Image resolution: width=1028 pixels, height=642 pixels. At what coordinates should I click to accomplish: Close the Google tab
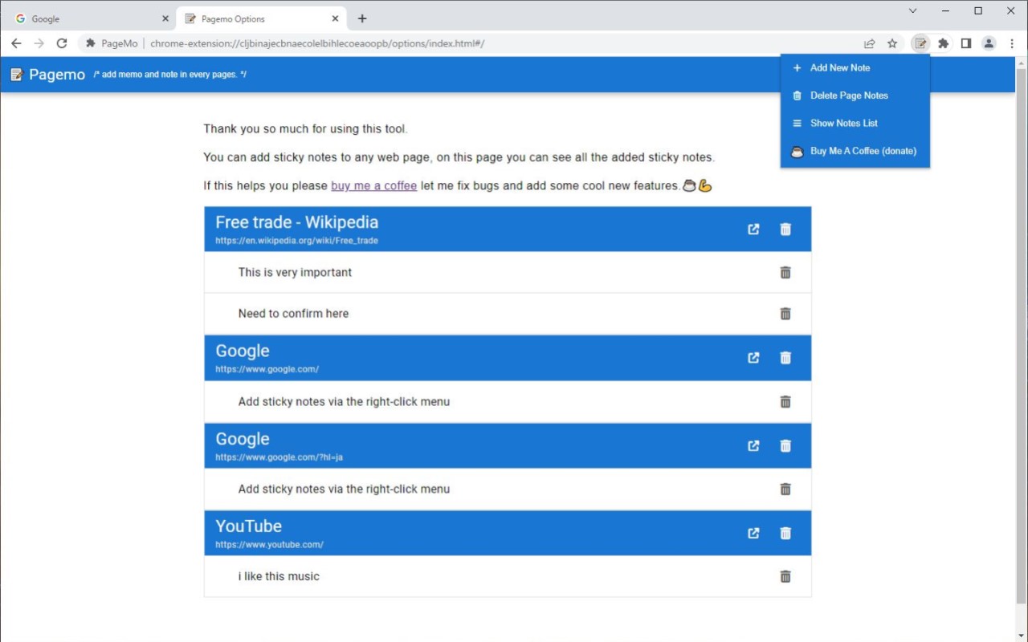[x=165, y=18]
